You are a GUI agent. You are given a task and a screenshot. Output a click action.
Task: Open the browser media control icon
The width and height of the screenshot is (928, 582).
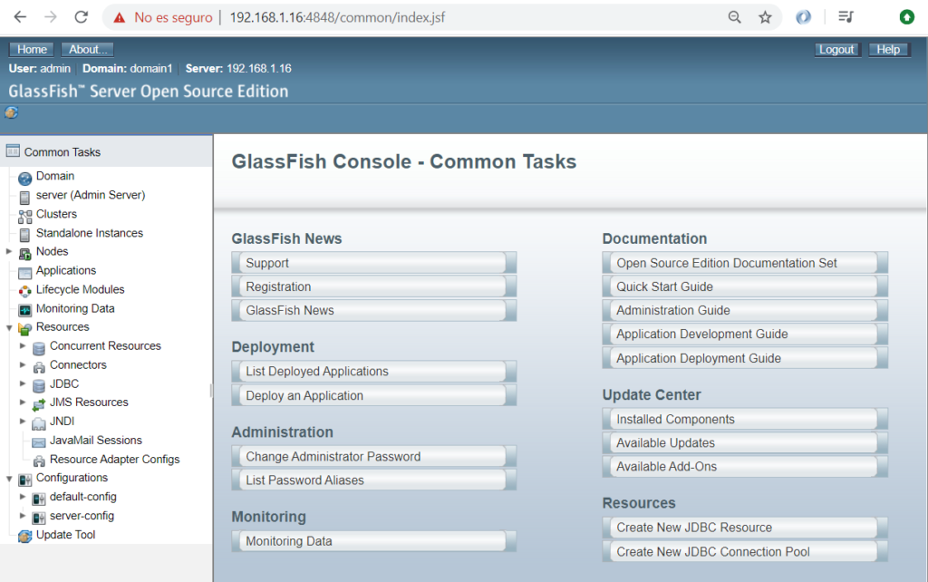(846, 17)
